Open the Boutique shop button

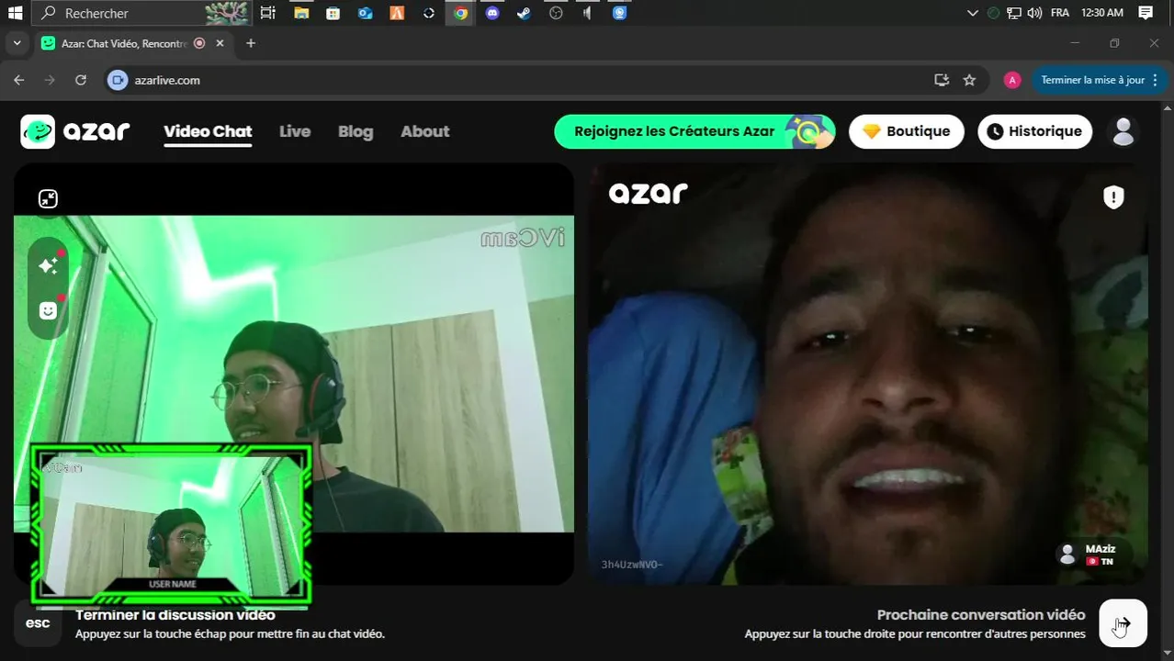click(x=907, y=131)
